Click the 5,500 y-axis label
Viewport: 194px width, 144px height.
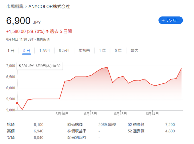pyautogui.click(x=11, y=99)
